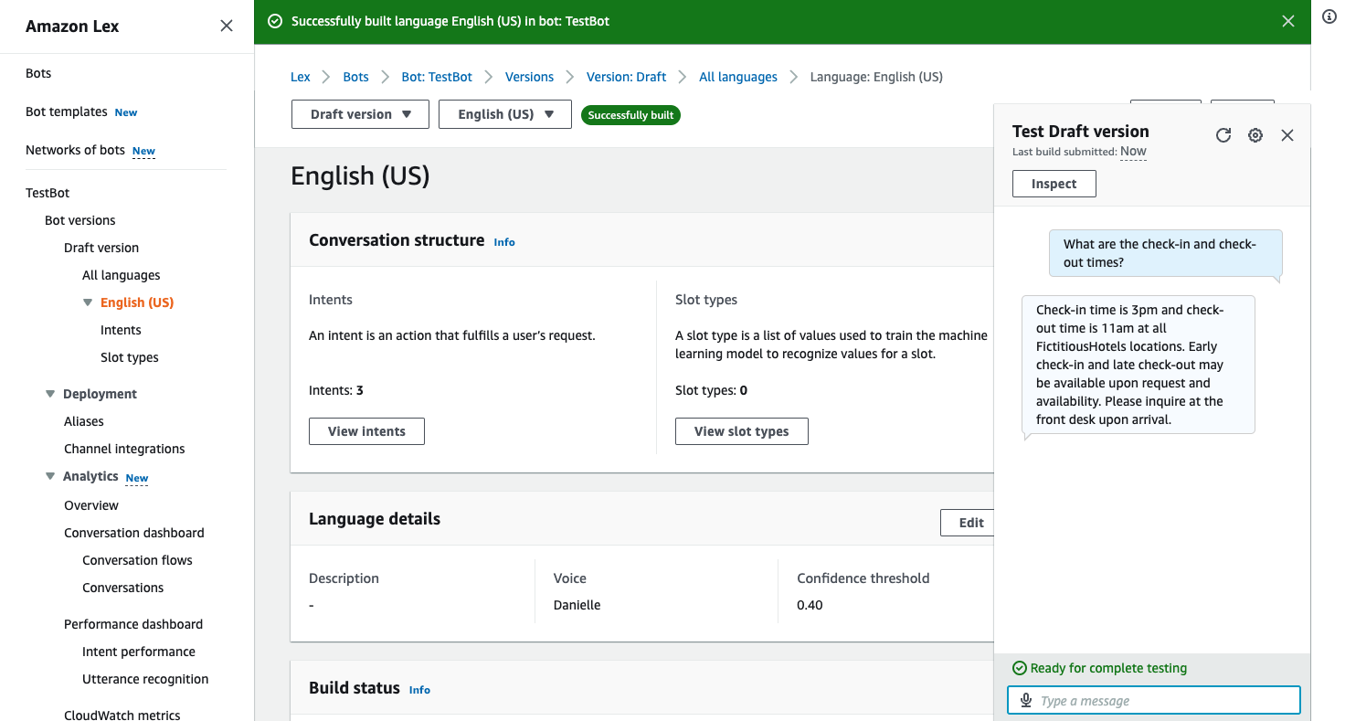Screen dimensions: 1345x721
Task: Click the Bot: TestBot breadcrumb link
Action: tap(438, 77)
